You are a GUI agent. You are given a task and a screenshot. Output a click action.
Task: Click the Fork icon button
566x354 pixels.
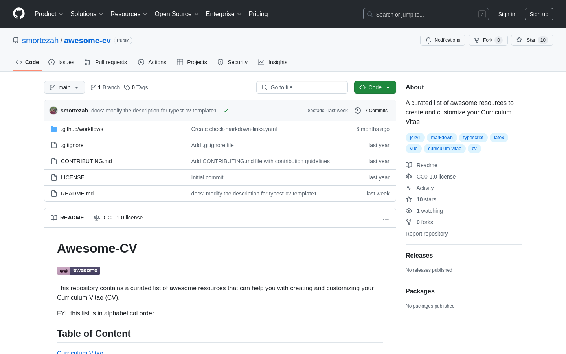pyautogui.click(x=477, y=40)
